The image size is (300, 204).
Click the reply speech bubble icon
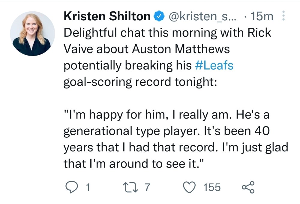point(71,187)
